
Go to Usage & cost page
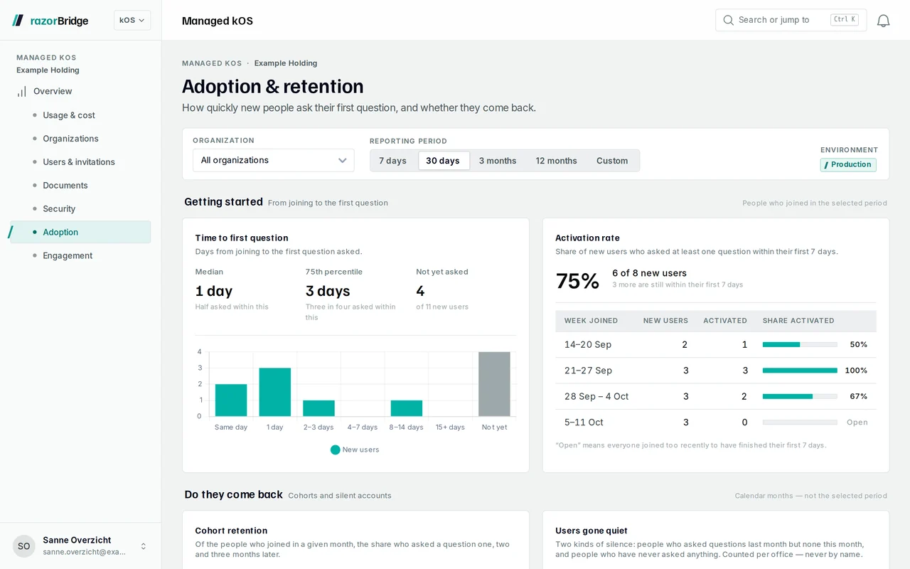pos(80,115)
